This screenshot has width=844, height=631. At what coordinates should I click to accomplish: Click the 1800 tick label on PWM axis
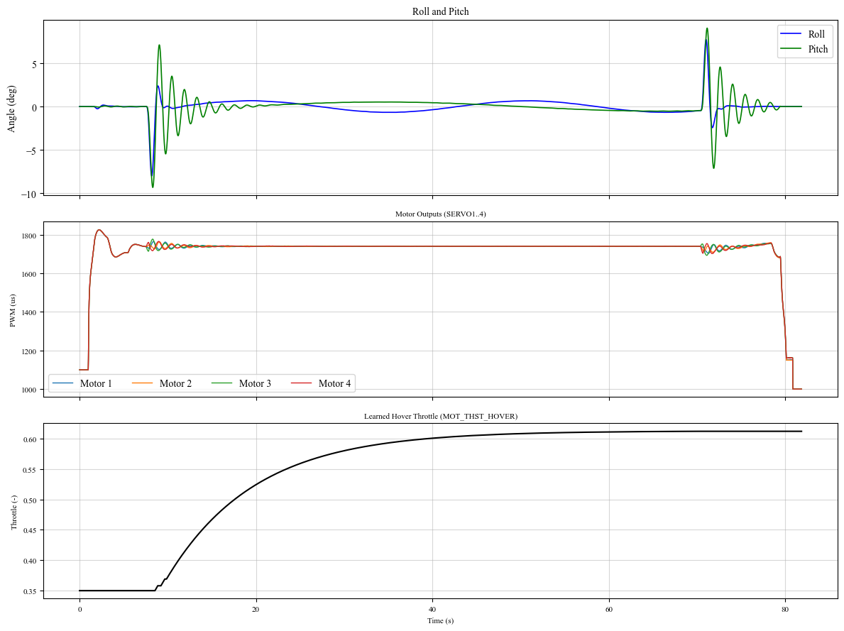point(29,236)
